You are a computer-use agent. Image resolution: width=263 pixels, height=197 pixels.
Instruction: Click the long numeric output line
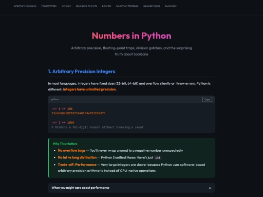pyautogui.click(x=78, y=113)
